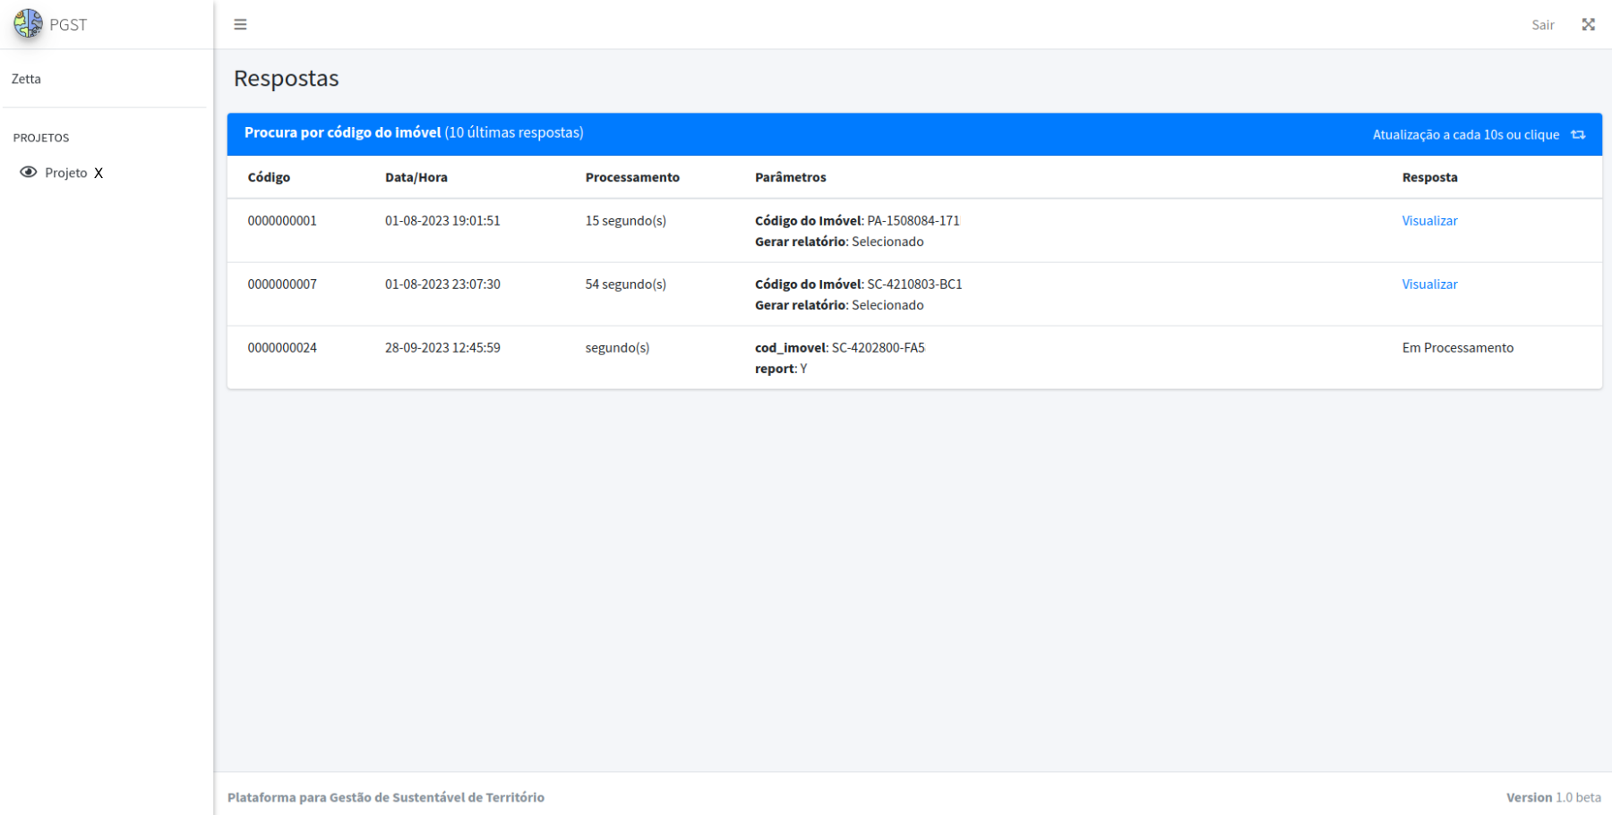Show the Projeto layer via its eye toggle

tap(28, 172)
